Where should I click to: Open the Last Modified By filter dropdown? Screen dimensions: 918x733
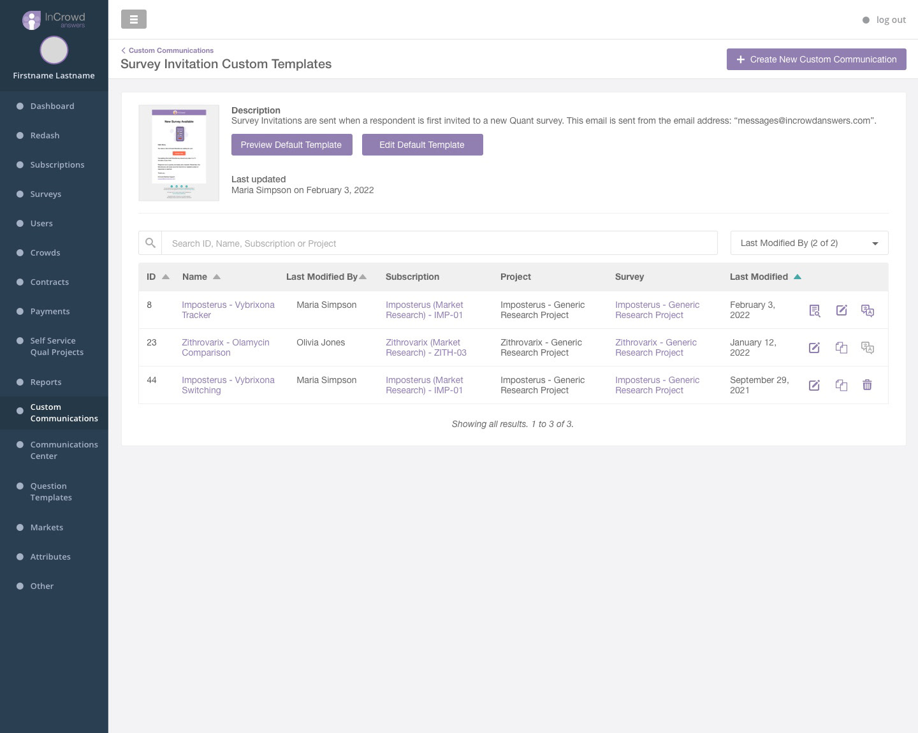(x=809, y=243)
